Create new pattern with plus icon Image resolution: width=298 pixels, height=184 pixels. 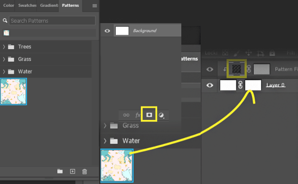(72, 171)
